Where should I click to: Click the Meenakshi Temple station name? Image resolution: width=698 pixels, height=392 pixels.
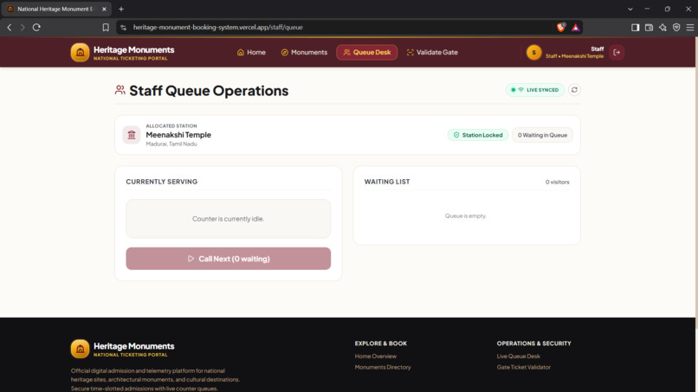point(178,135)
